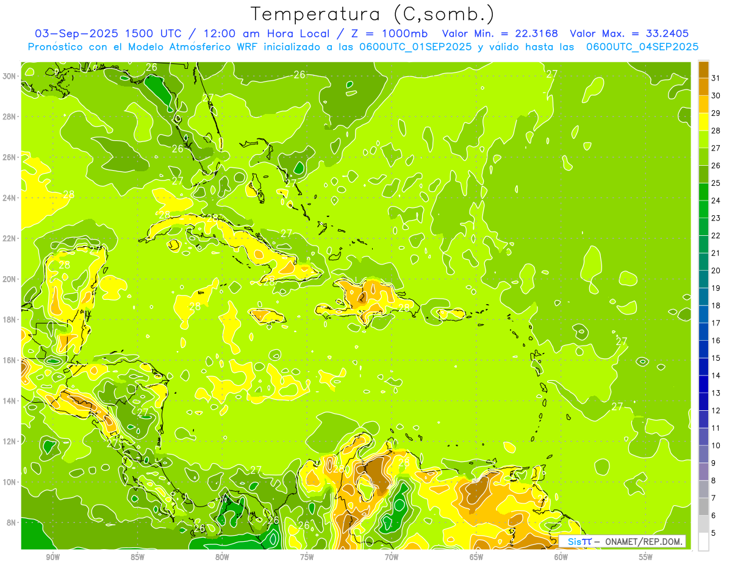Click the legend value '31'
The image size is (732, 565).
(x=716, y=78)
